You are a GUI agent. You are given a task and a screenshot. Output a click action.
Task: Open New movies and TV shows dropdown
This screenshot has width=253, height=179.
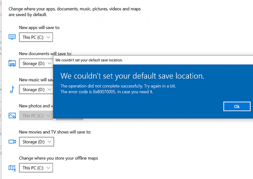click(x=36, y=142)
